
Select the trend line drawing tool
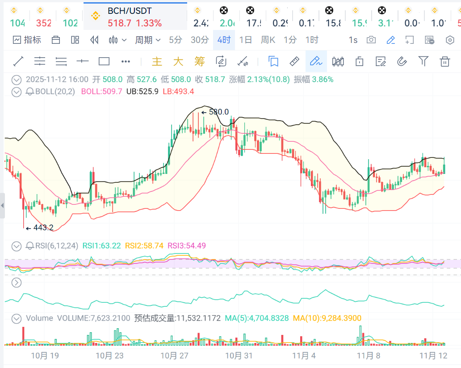[18, 61]
